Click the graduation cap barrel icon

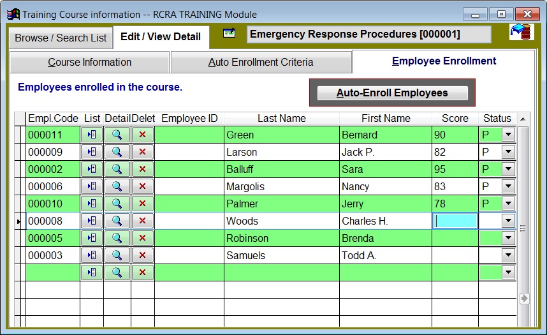coord(521,32)
